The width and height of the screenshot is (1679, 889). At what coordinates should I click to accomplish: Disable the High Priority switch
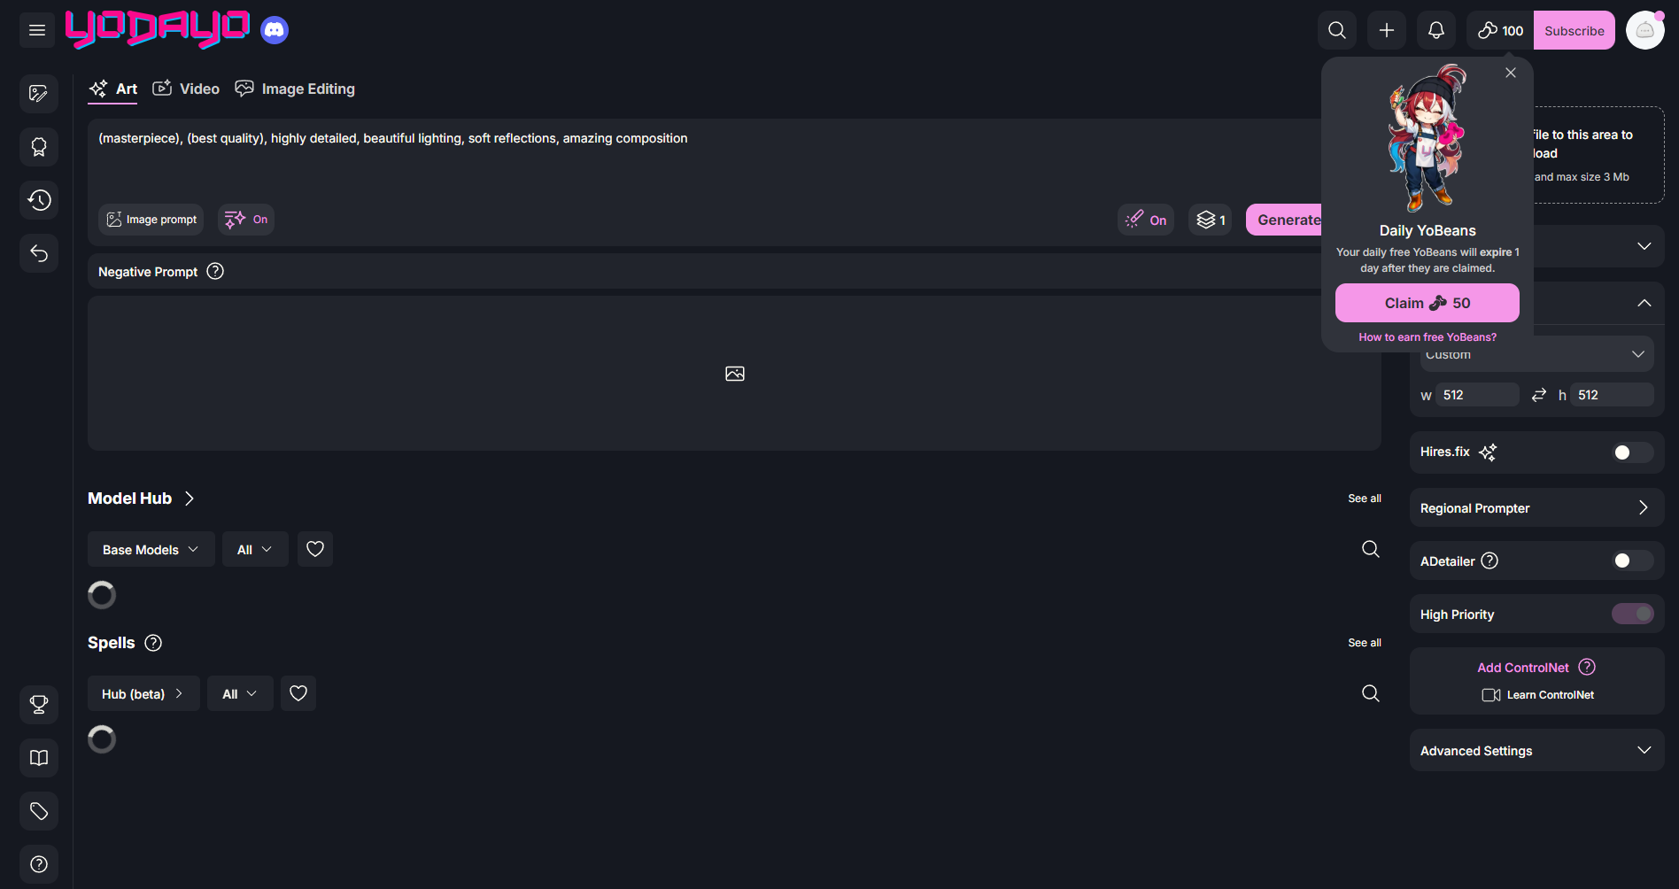pyautogui.click(x=1632, y=614)
